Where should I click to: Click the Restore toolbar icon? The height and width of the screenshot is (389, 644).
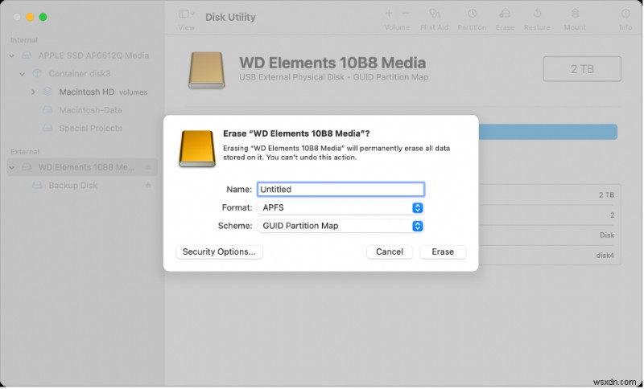pos(537,14)
